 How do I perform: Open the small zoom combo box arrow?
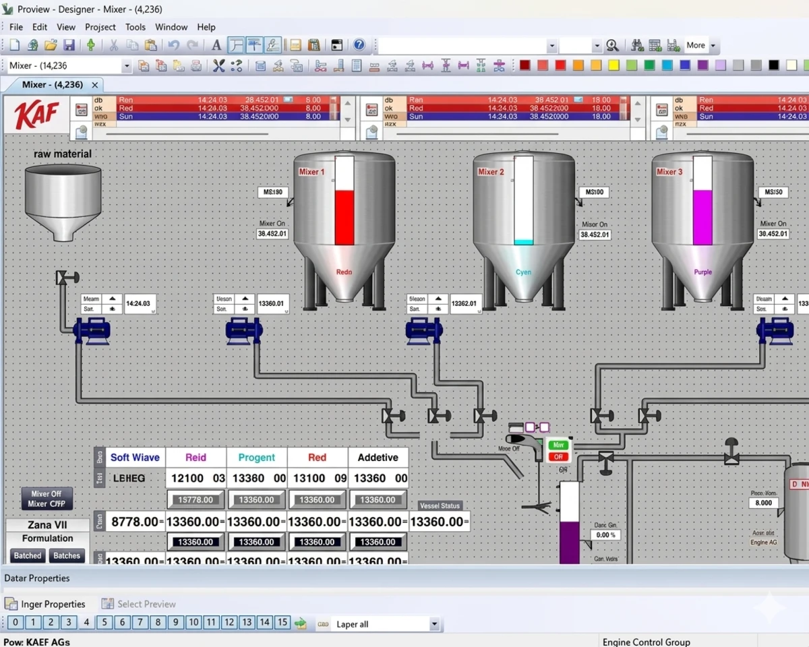tap(597, 45)
